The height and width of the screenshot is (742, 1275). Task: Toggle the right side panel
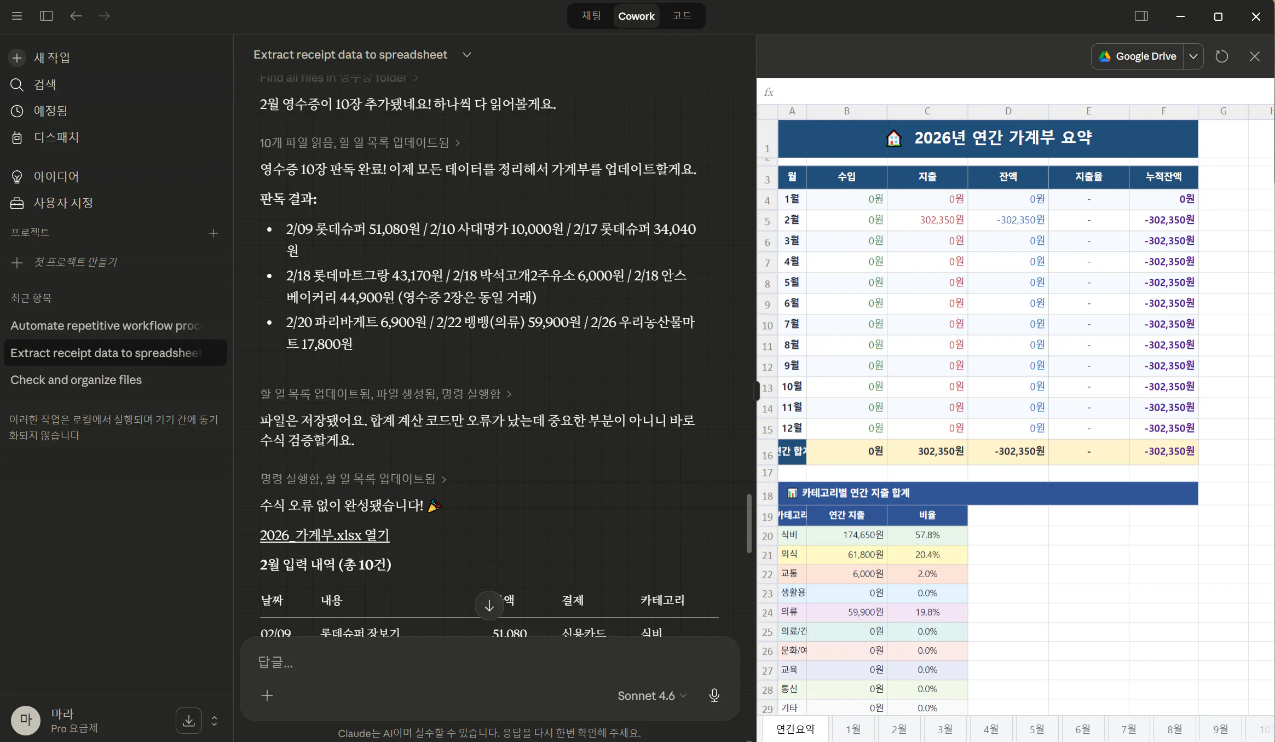[1143, 16]
